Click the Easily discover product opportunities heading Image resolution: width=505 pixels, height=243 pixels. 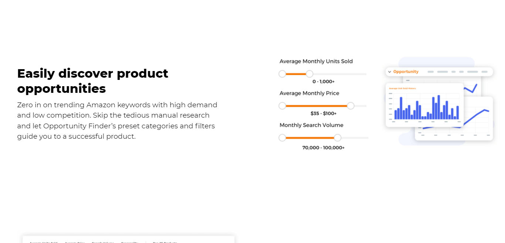click(x=93, y=81)
